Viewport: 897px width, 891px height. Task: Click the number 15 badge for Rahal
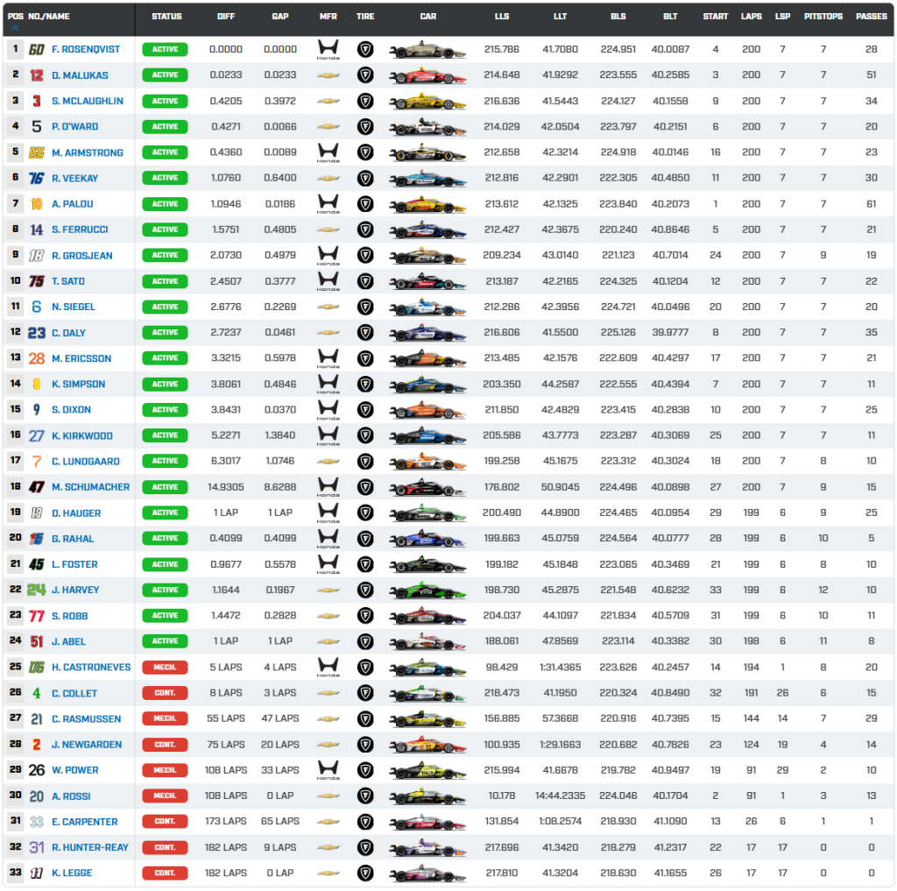37,539
